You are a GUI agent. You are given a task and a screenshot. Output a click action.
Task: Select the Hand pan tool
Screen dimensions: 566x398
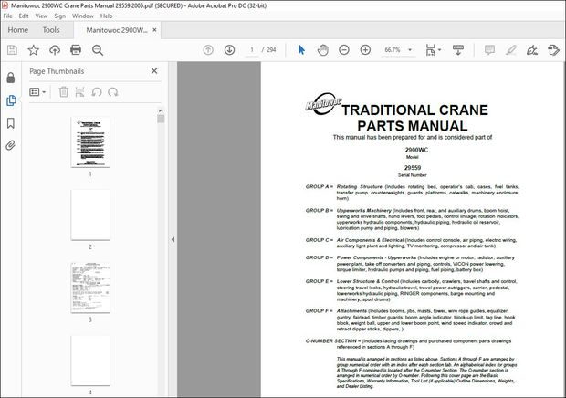(x=323, y=49)
